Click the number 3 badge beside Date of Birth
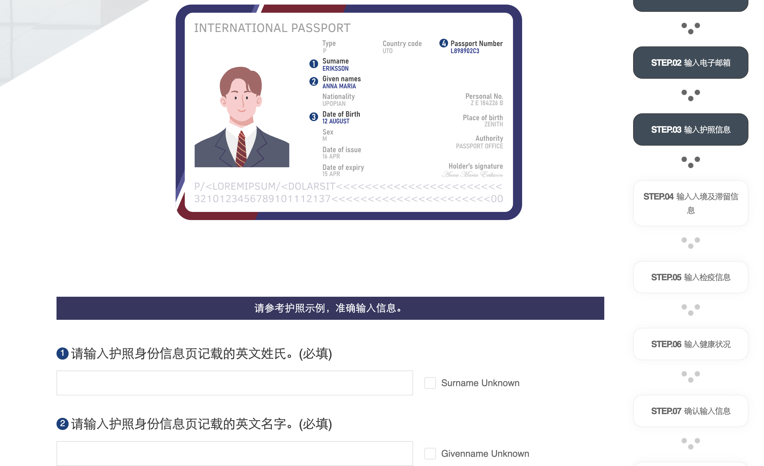The height and width of the screenshot is (466, 764). (313, 117)
